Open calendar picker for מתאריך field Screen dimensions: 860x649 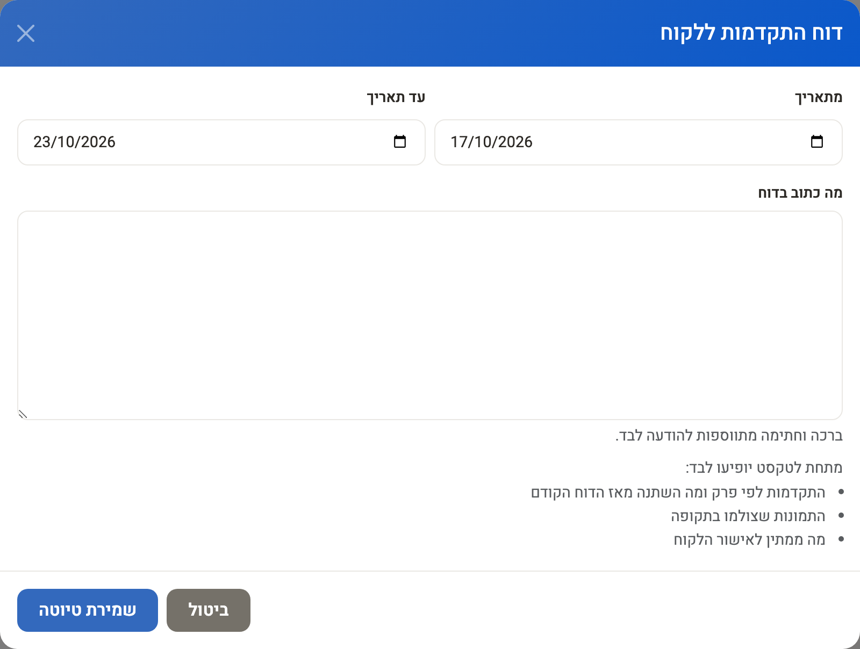(x=816, y=142)
